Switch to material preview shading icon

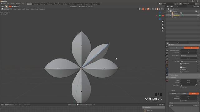159,9
